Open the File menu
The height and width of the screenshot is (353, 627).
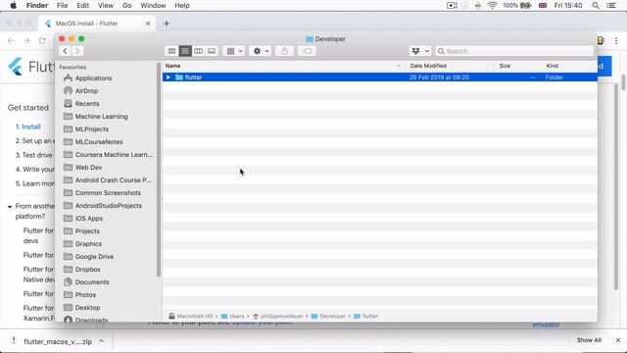[x=62, y=6]
